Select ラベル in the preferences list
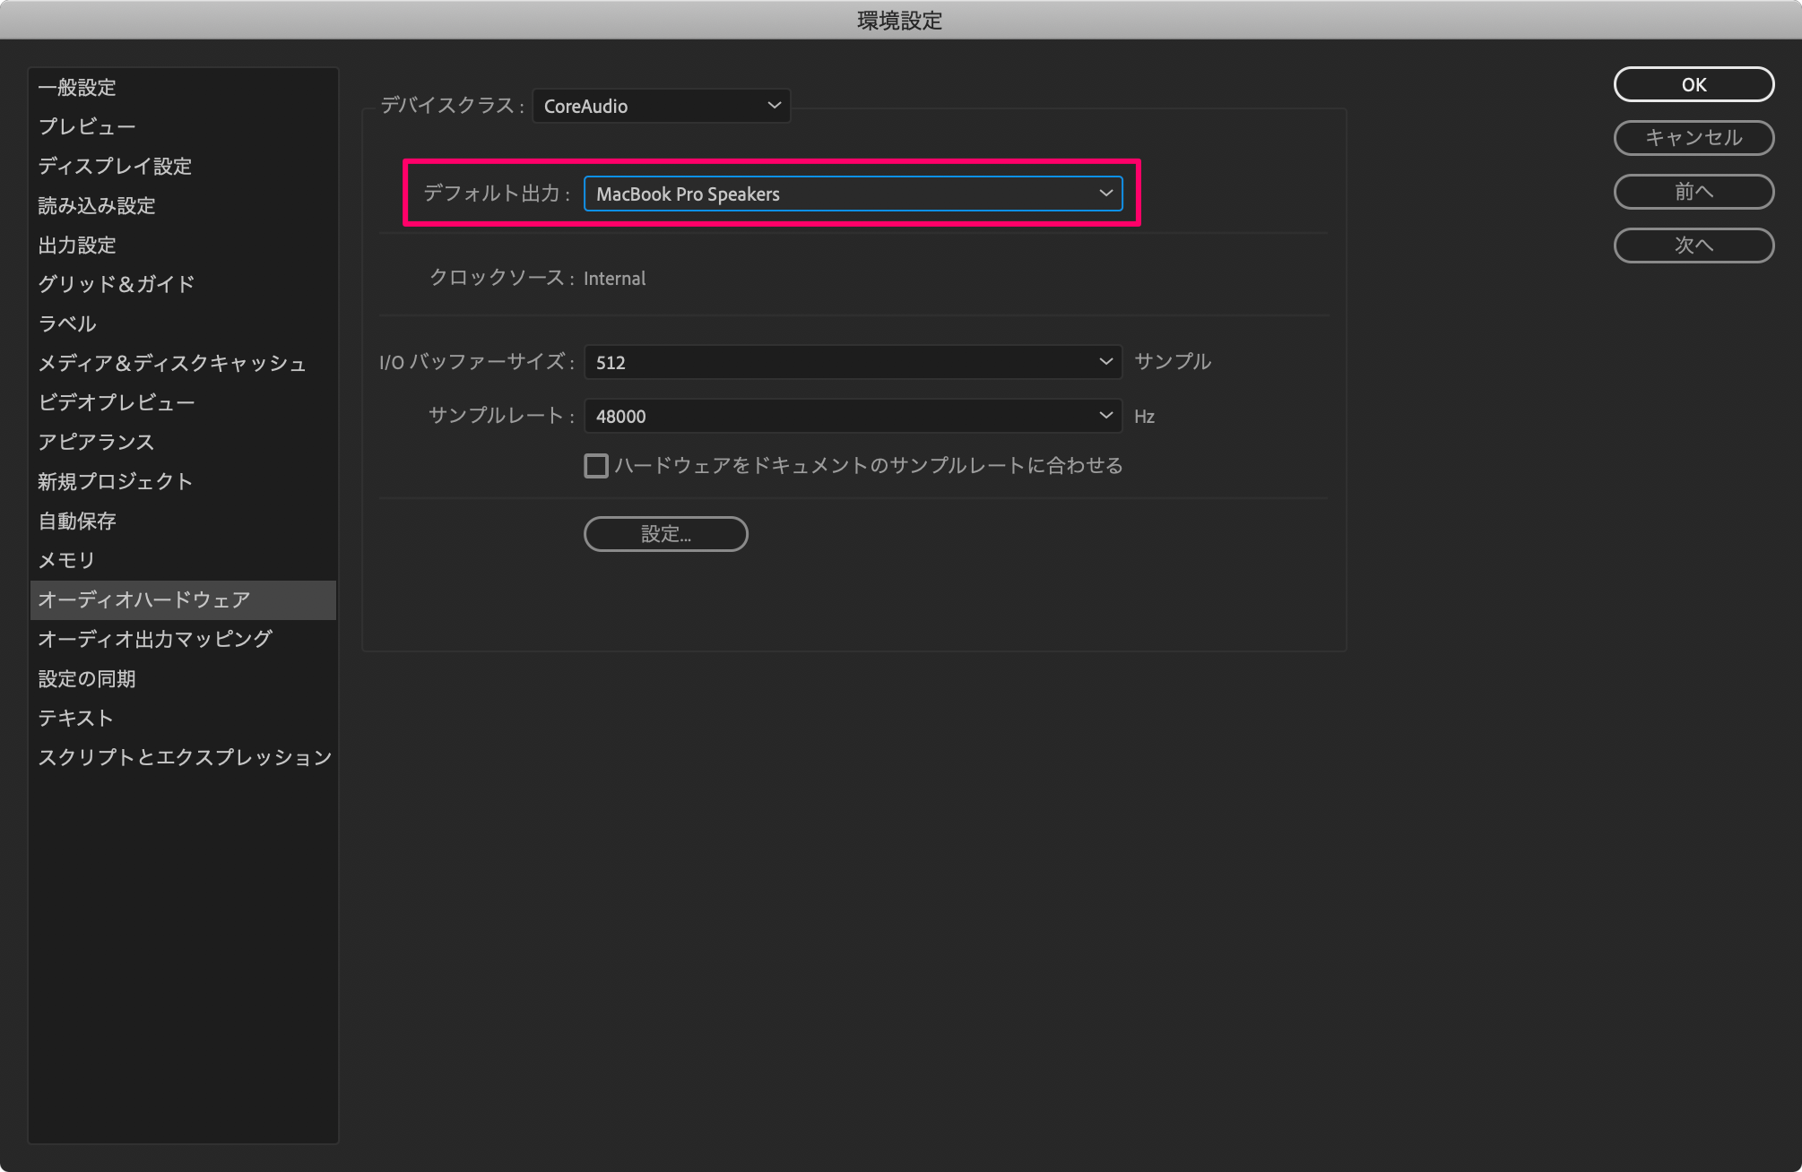This screenshot has height=1172, width=1802. pos(183,324)
